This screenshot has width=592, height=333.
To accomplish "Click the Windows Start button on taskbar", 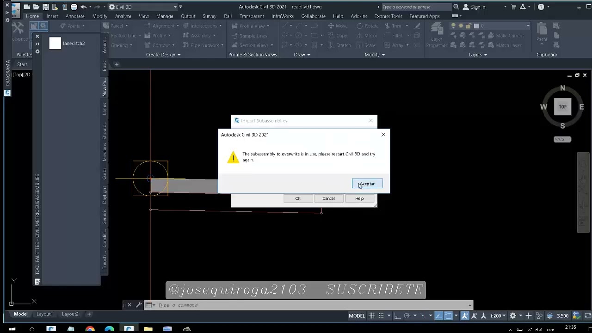I will pyautogui.click(x=12, y=329).
